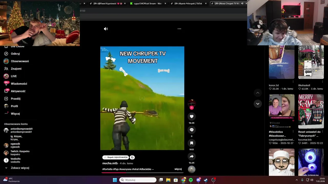Open Vexbolts followed account
328x184 pixels.
point(15,160)
